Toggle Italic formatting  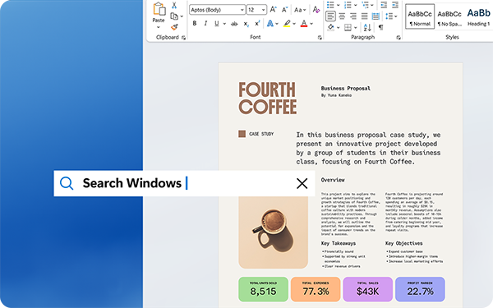[x=205, y=24]
